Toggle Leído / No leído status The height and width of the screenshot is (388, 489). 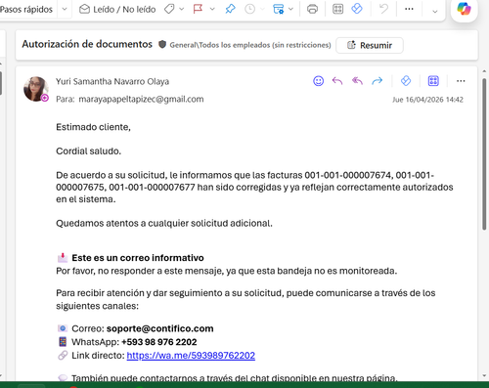(117, 10)
